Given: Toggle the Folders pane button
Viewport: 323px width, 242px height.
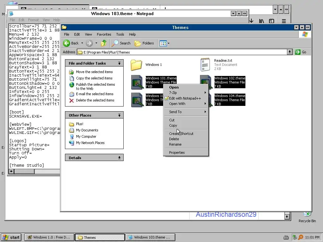Looking at the screenshot, I should [144, 43].
